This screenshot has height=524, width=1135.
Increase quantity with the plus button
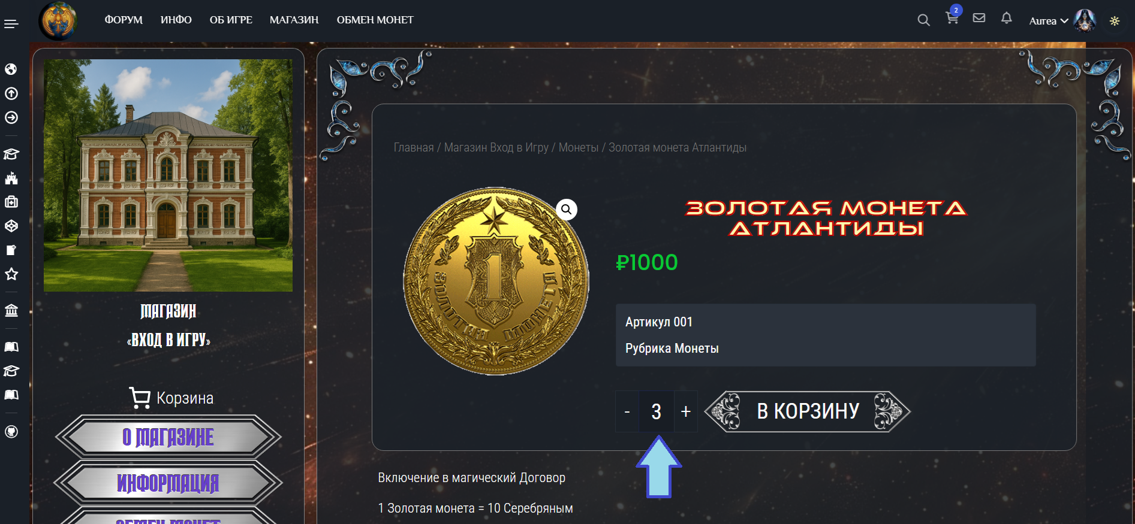click(x=686, y=411)
